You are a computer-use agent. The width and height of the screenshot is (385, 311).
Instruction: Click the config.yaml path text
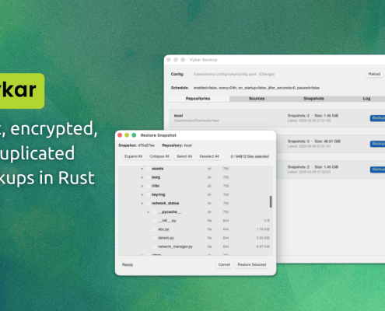(225, 74)
